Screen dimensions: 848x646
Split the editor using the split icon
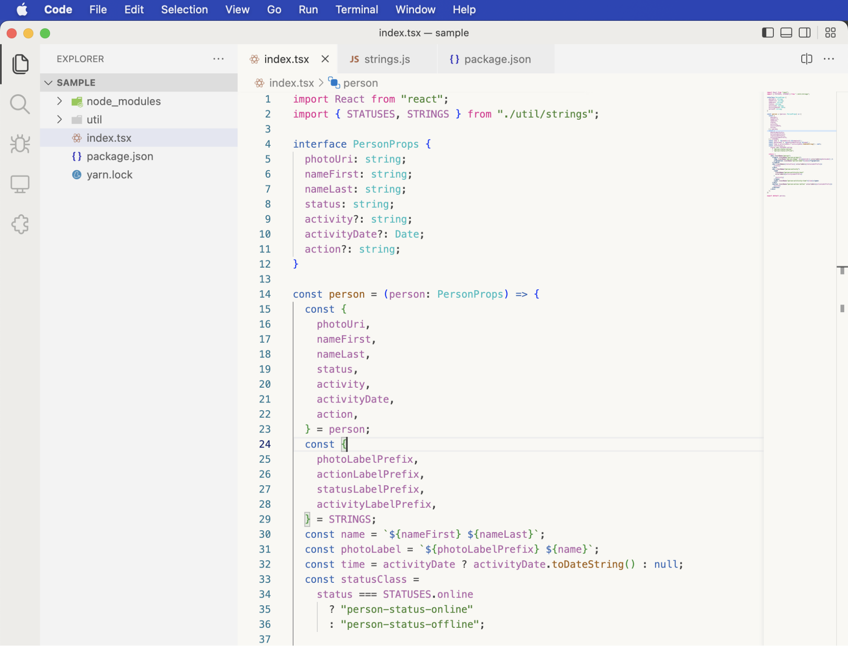(806, 59)
